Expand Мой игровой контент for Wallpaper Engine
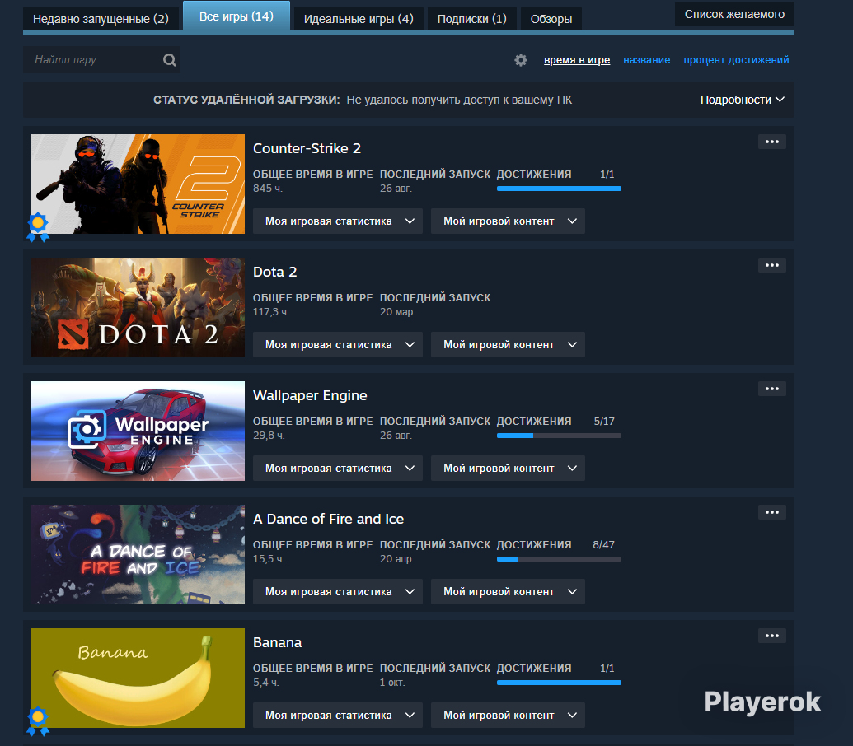The width and height of the screenshot is (853, 746). pos(509,468)
